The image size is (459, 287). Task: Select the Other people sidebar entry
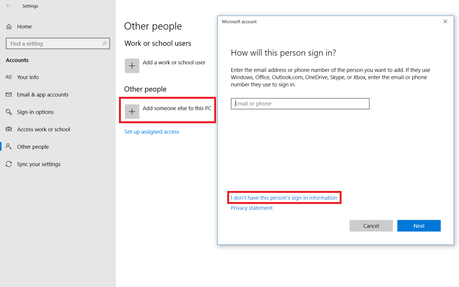(x=33, y=147)
